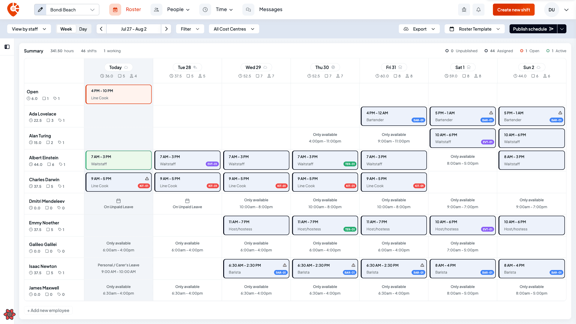Click warning icon on Isaac Newton Wed shift
576x324 pixels.
[285, 265]
